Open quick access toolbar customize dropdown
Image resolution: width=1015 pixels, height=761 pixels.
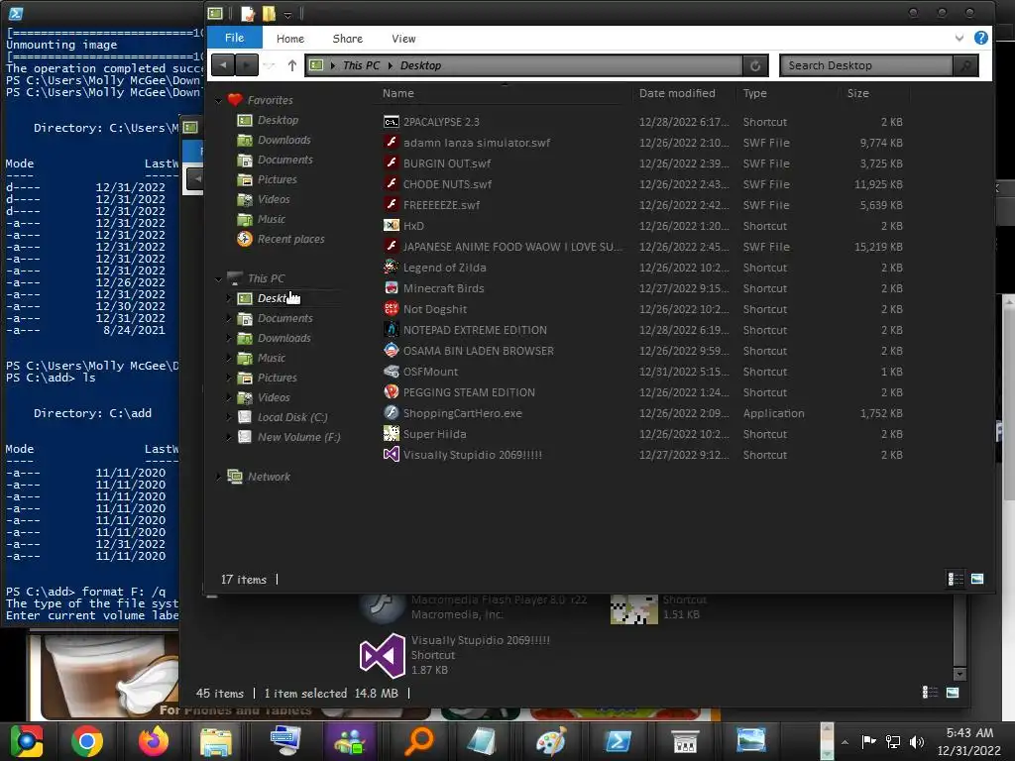click(x=287, y=14)
